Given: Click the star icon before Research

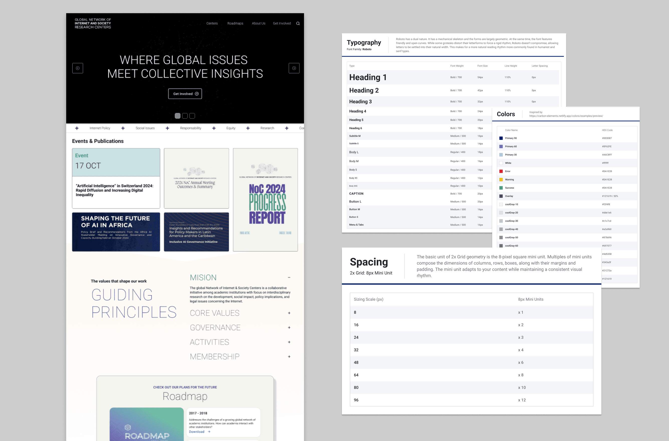Looking at the screenshot, I should (x=248, y=128).
